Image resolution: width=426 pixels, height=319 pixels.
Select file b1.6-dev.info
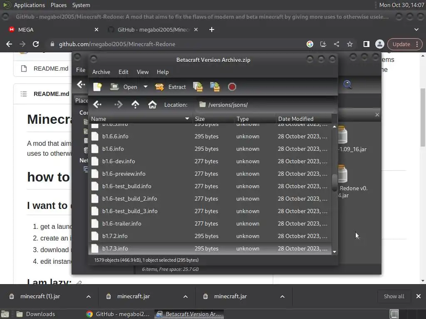pos(210,161)
